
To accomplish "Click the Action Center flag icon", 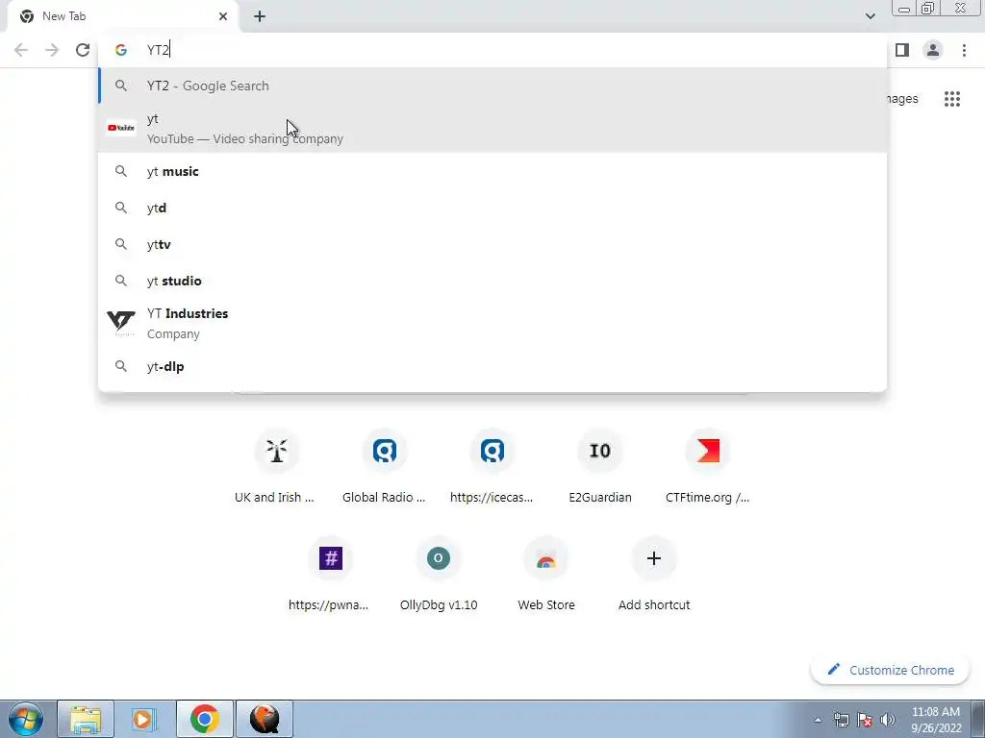I will click(865, 720).
